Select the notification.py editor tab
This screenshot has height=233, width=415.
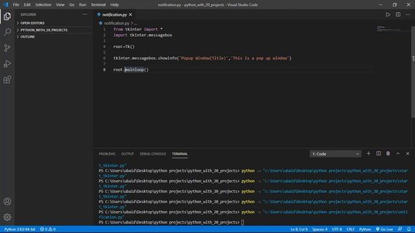tap(114, 15)
